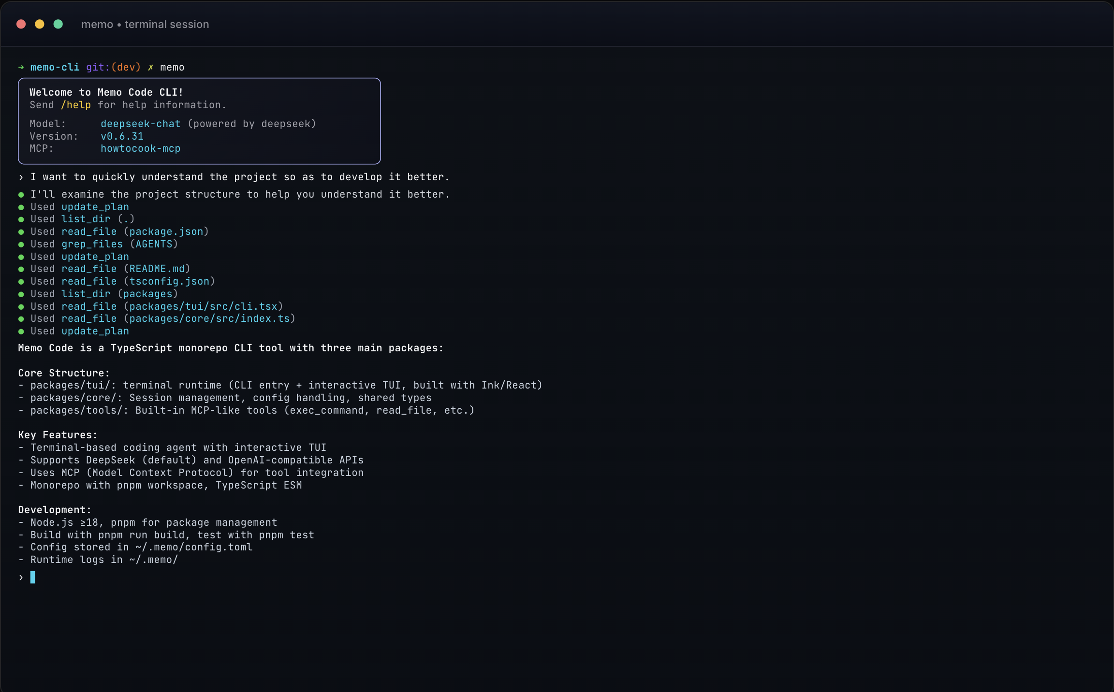Viewport: 1114px width, 692px height.
Task: Open the /help command link
Action: tap(75, 105)
